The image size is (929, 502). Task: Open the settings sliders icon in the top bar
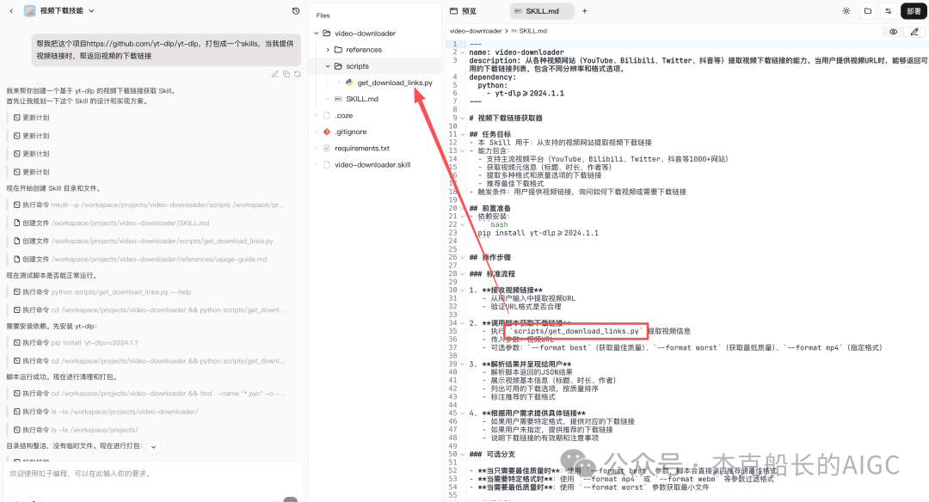(888, 10)
